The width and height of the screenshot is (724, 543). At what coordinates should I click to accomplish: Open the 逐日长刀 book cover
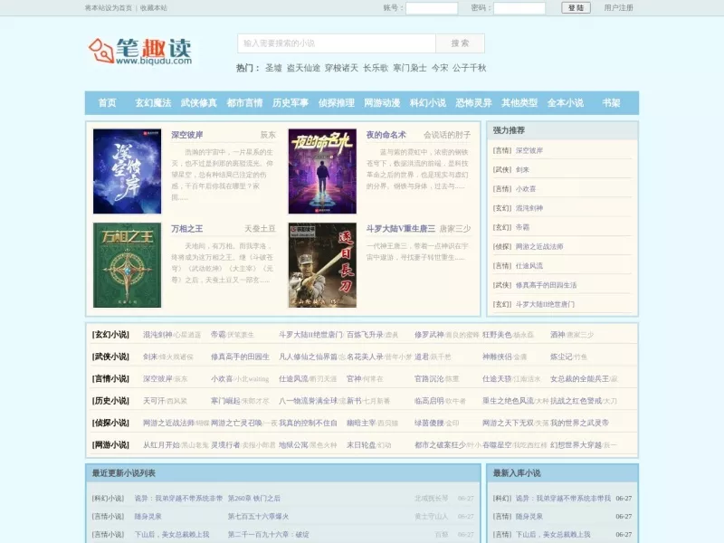(x=322, y=265)
